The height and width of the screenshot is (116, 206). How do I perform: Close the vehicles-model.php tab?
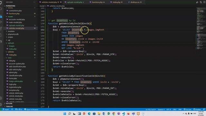click(x=61, y=2)
